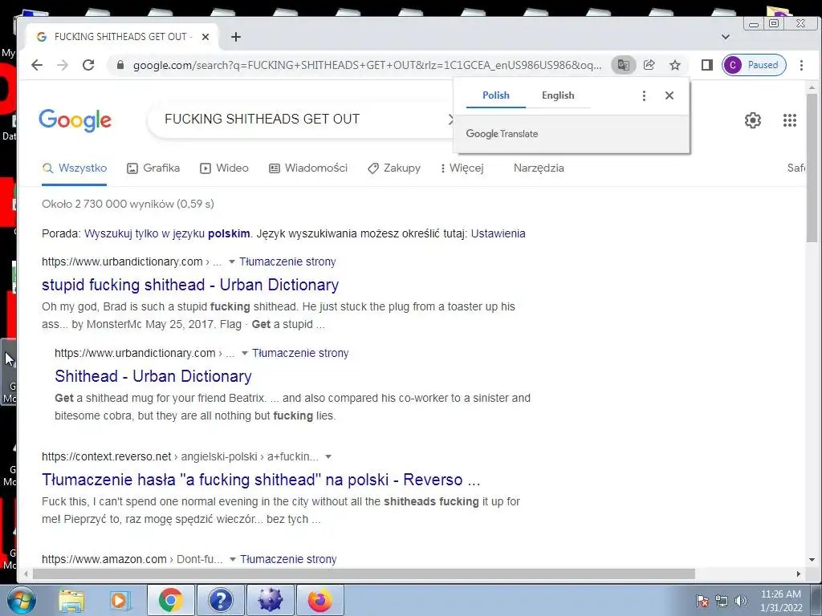This screenshot has width=822, height=616.
Task: Open the Google apps grid
Action: [790, 120]
